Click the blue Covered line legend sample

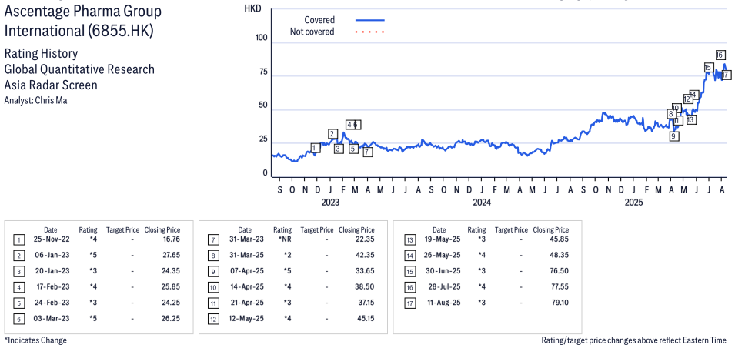point(370,20)
